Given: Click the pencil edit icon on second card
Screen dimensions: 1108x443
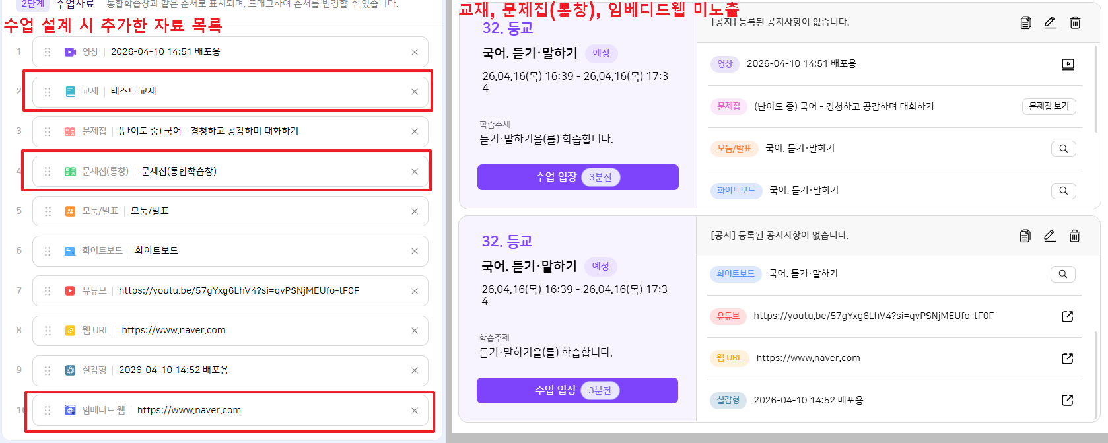Looking at the screenshot, I should 1049,236.
